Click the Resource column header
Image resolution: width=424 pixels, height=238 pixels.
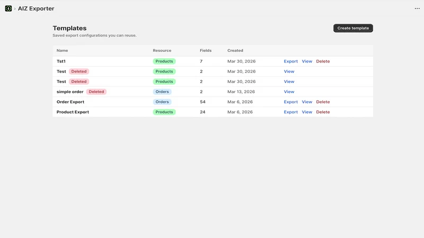(x=162, y=50)
